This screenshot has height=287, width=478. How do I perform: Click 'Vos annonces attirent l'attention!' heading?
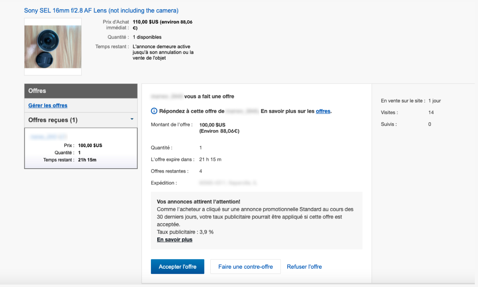click(198, 202)
